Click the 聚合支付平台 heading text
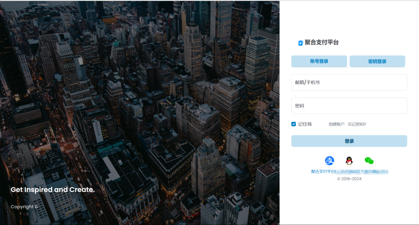The image size is (419, 225). tap(322, 43)
